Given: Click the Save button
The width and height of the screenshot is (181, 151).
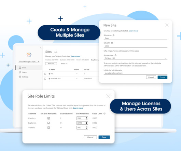Looking at the screenshot, I should tap(104, 137).
